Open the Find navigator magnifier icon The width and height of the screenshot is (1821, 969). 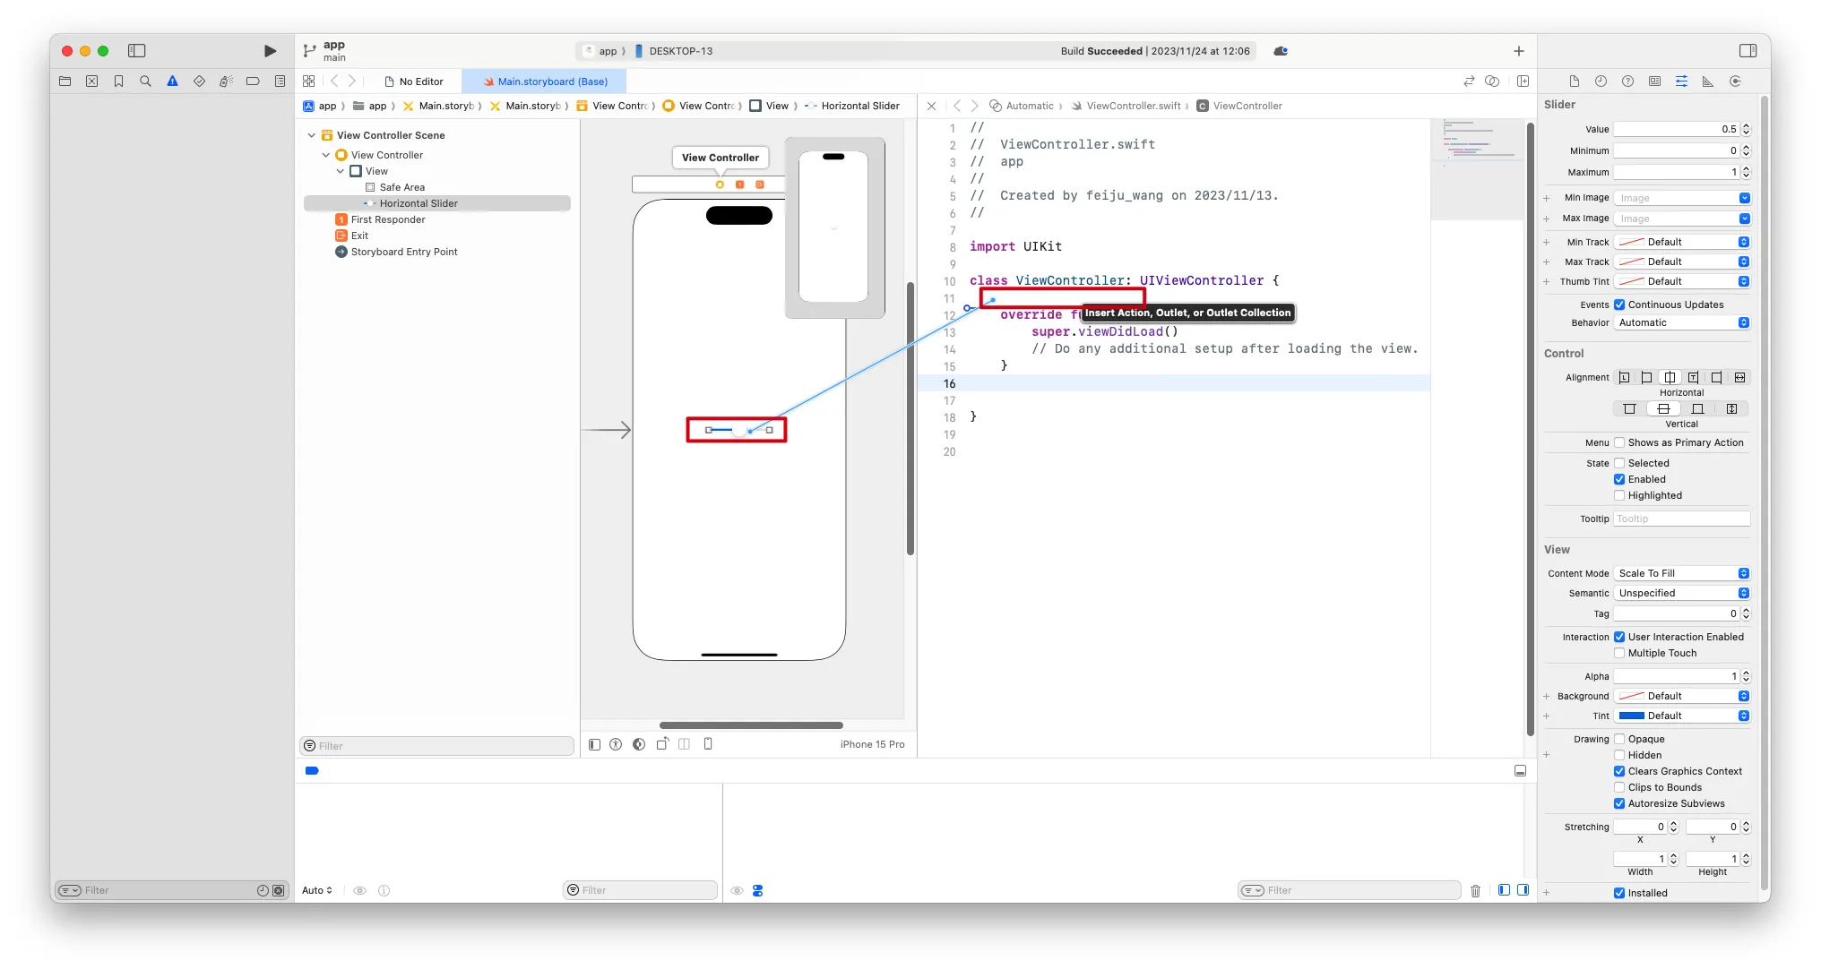pos(145,81)
